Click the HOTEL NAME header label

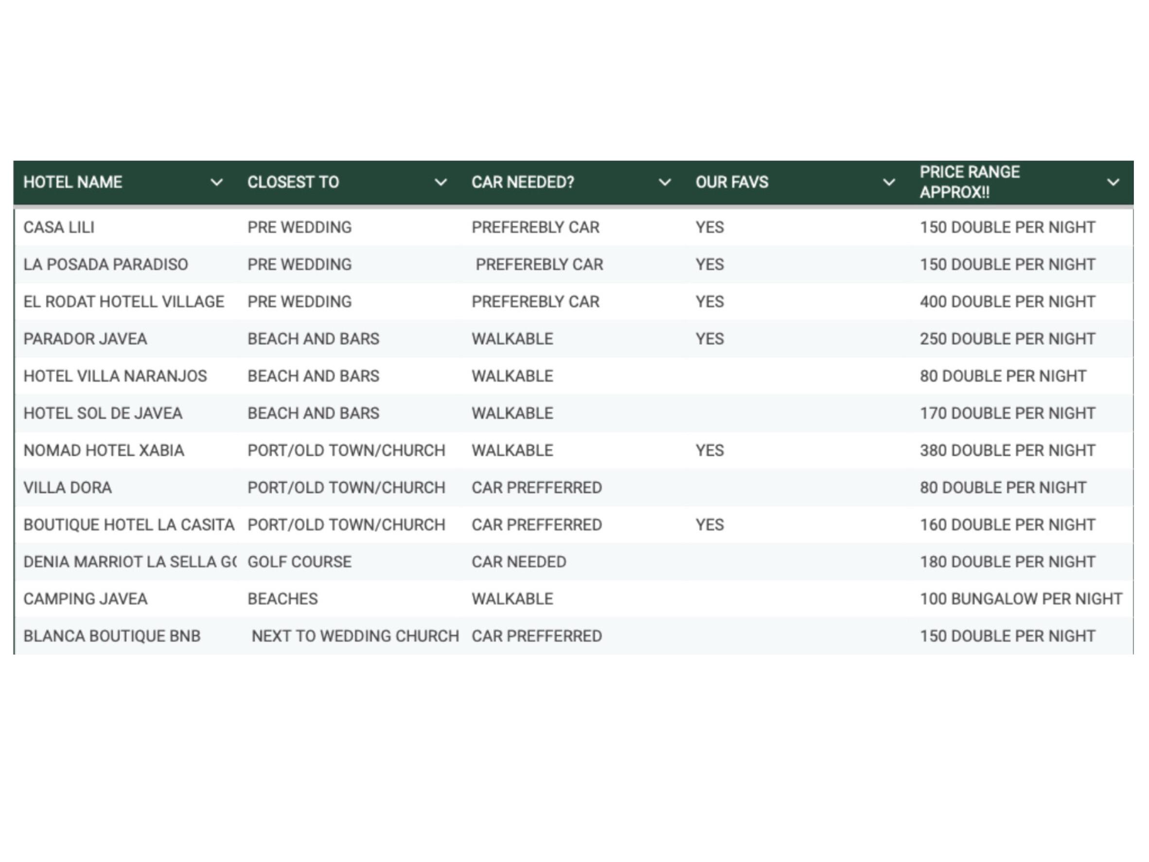[73, 182]
